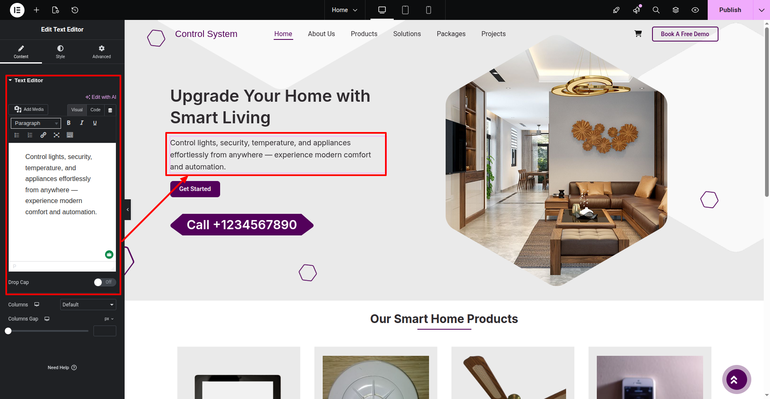Expand the Publish options arrow
Image resolution: width=770 pixels, height=399 pixels.
762,10
